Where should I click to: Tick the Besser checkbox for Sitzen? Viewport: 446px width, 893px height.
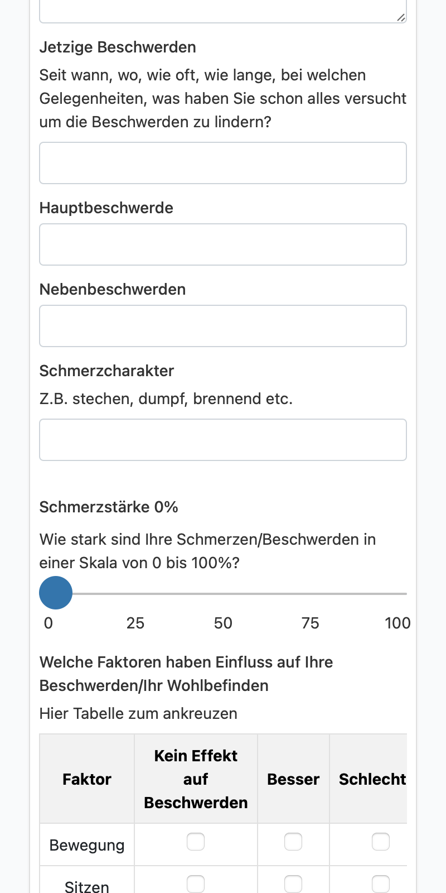[293, 884]
